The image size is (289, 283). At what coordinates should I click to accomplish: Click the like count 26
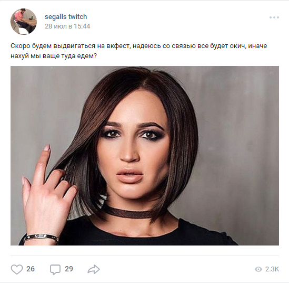tap(31, 269)
